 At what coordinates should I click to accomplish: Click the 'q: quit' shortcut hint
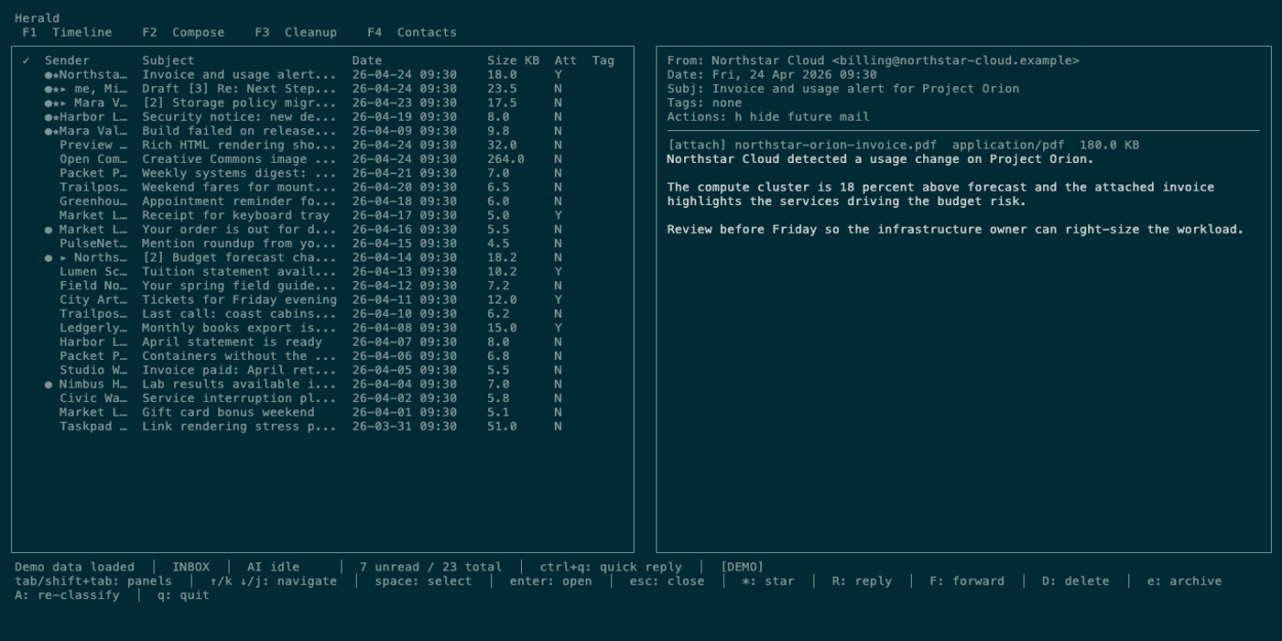183,595
